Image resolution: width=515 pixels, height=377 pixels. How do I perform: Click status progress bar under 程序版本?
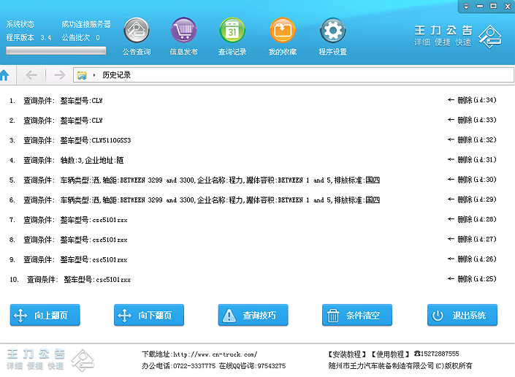point(56,50)
